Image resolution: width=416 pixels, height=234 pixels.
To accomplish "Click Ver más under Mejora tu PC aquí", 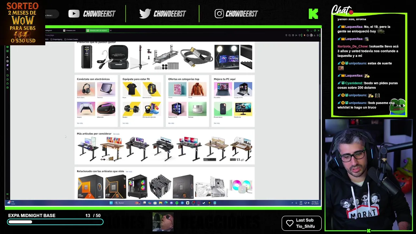I will (x=217, y=123).
